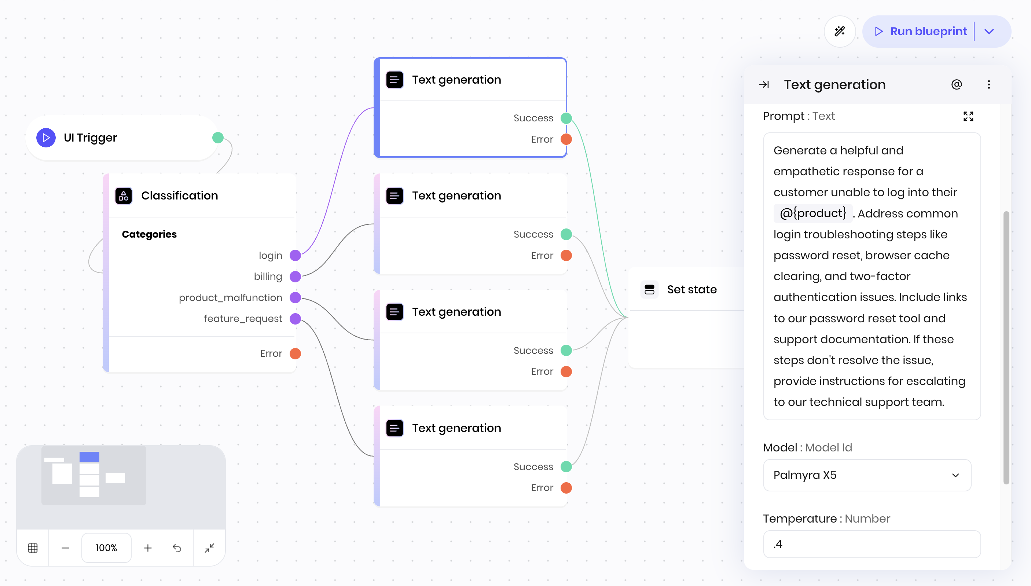Click the collapse minimap arrows icon
This screenshot has width=1031, height=586.
coord(209,548)
